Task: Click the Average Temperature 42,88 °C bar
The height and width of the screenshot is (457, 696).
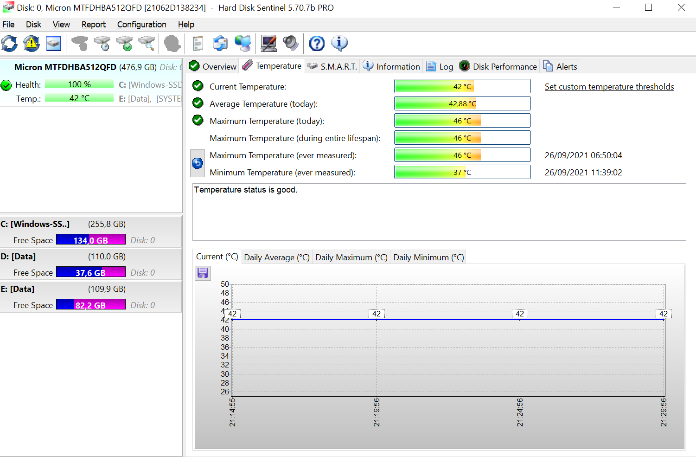Action: pyautogui.click(x=462, y=103)
